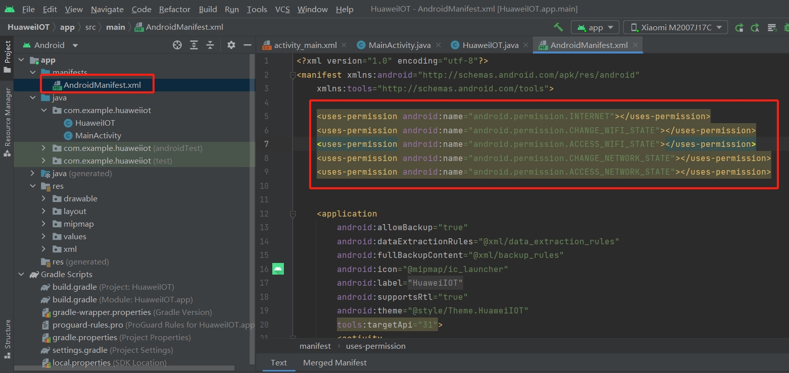Close the activity_main.xml tab
The image size is (789, 373).
click(344, 45)
